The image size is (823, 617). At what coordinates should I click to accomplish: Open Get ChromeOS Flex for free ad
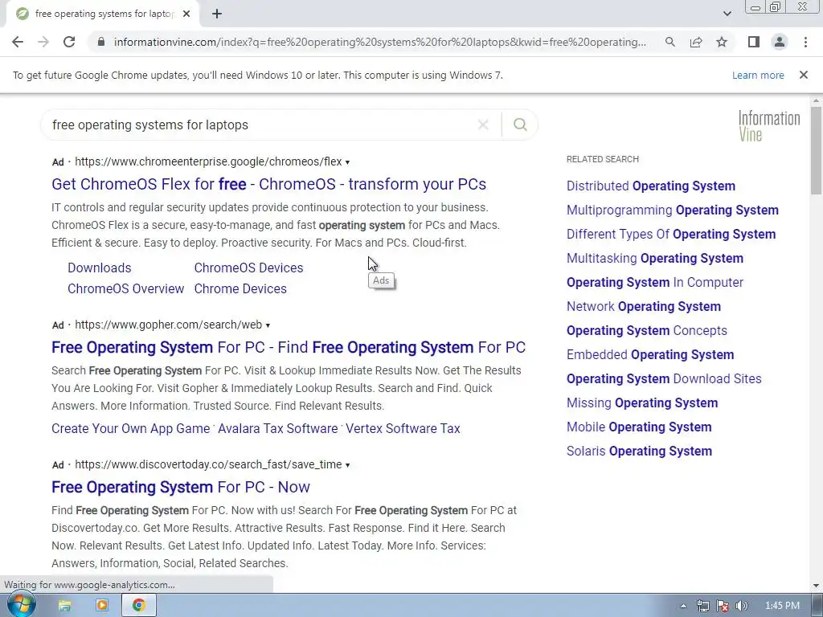pos(268,184)
